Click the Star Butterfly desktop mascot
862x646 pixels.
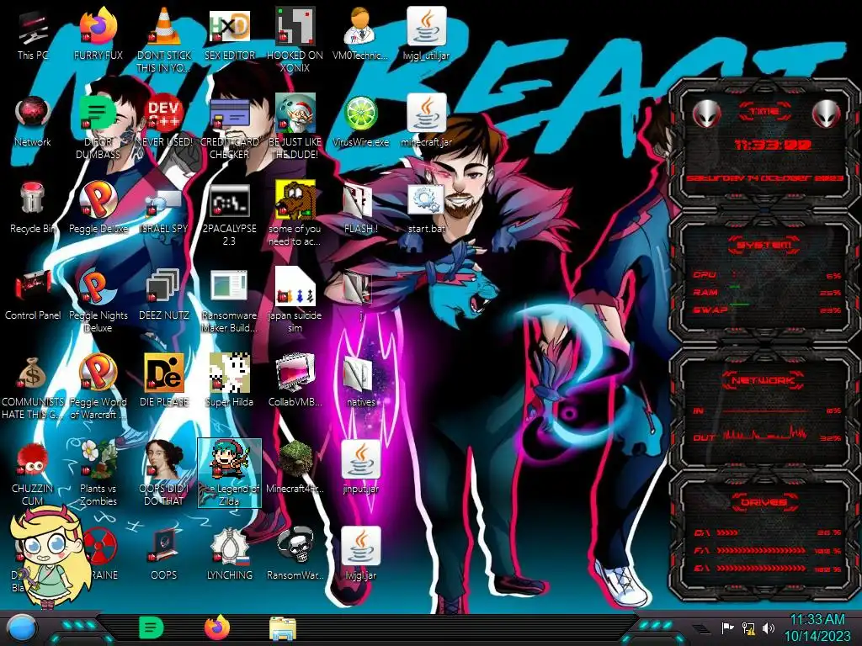coord(49,556)
